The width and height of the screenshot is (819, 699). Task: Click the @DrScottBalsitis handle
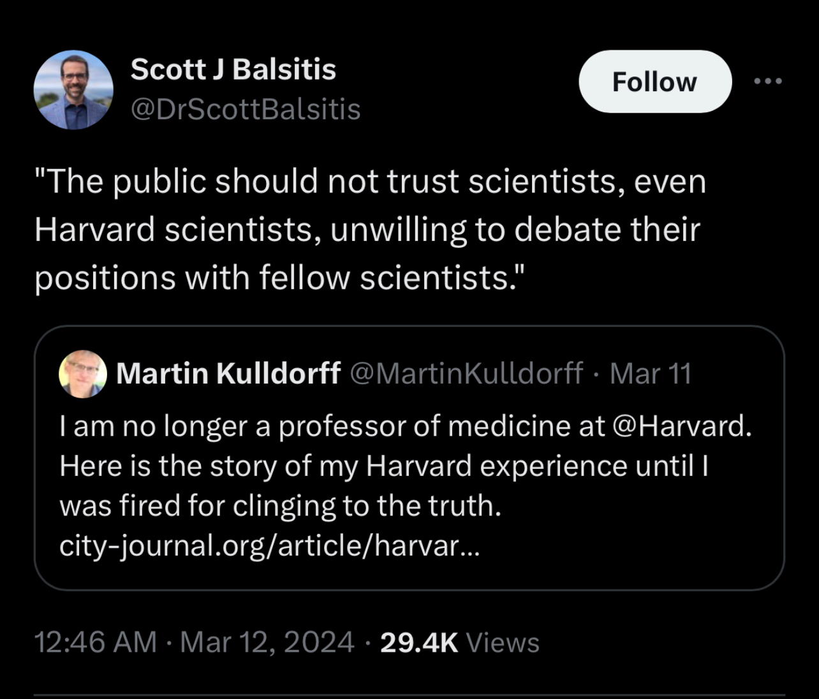tap(246, 109)
